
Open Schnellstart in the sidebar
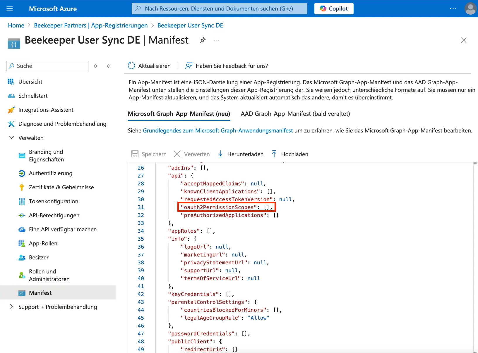[x=33, y=96]
